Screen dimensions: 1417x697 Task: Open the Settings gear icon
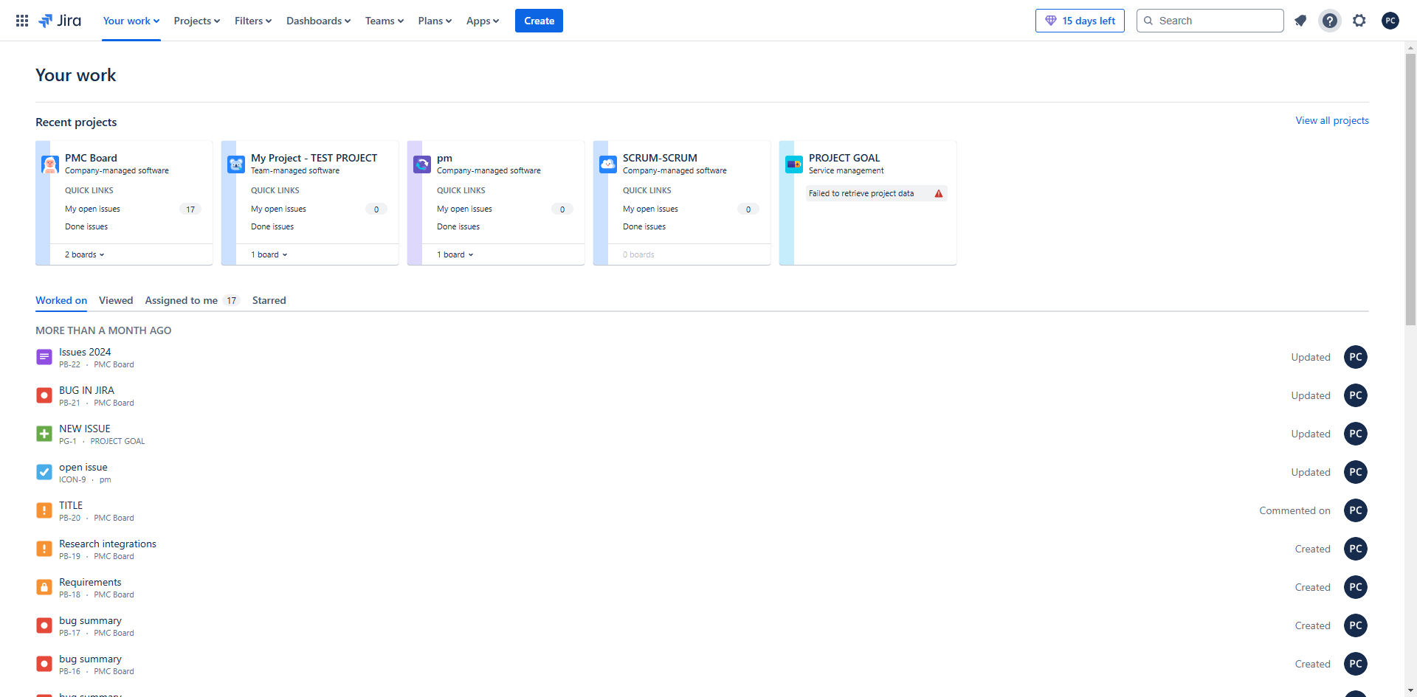point(1359,21)
